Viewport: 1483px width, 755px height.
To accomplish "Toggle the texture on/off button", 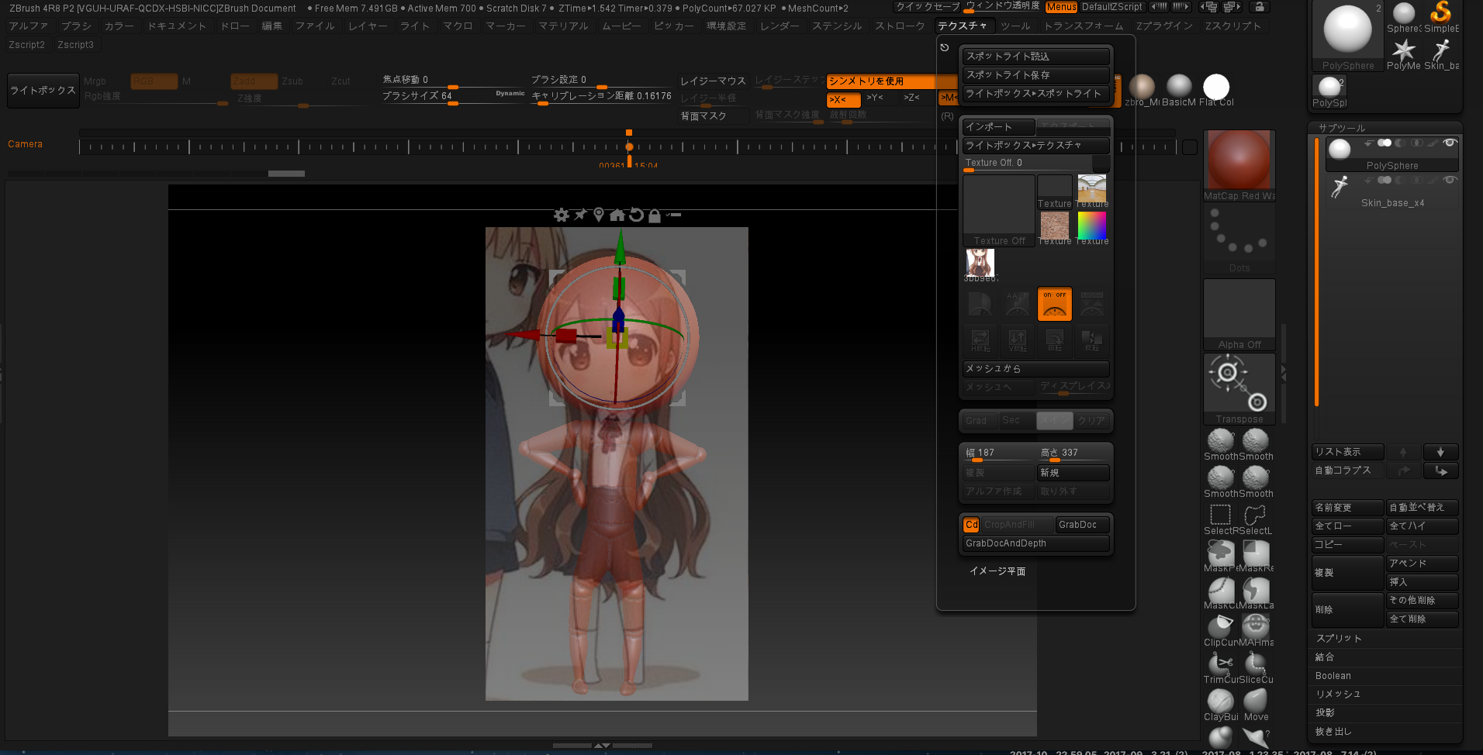I will point(1054,304).
